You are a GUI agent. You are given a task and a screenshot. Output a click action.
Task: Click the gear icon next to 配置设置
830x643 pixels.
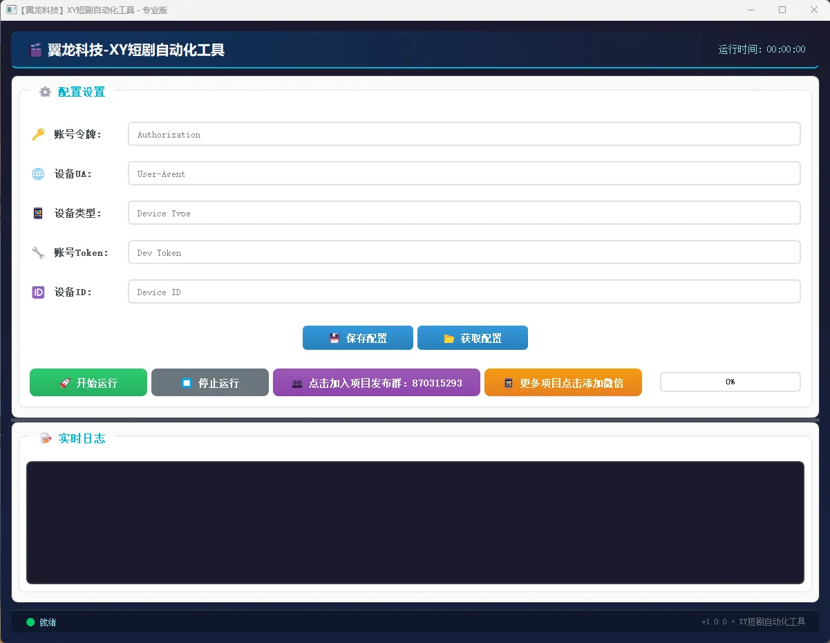coord(45,92)
